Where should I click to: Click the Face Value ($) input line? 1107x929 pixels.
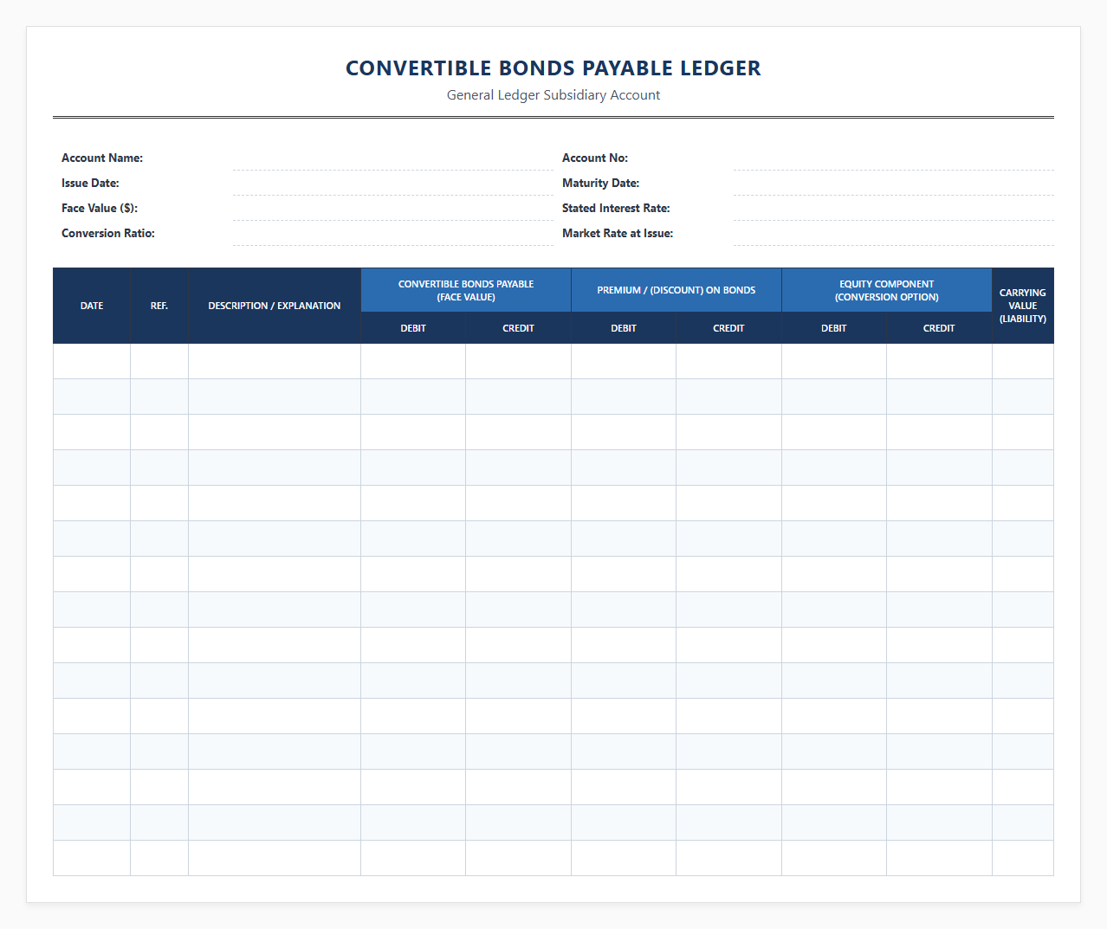(x=392, y=209)
